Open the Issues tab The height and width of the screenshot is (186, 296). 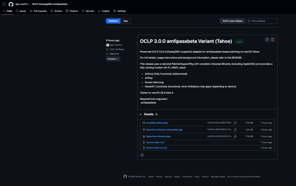pyautogui.click(x=21, y=11)
